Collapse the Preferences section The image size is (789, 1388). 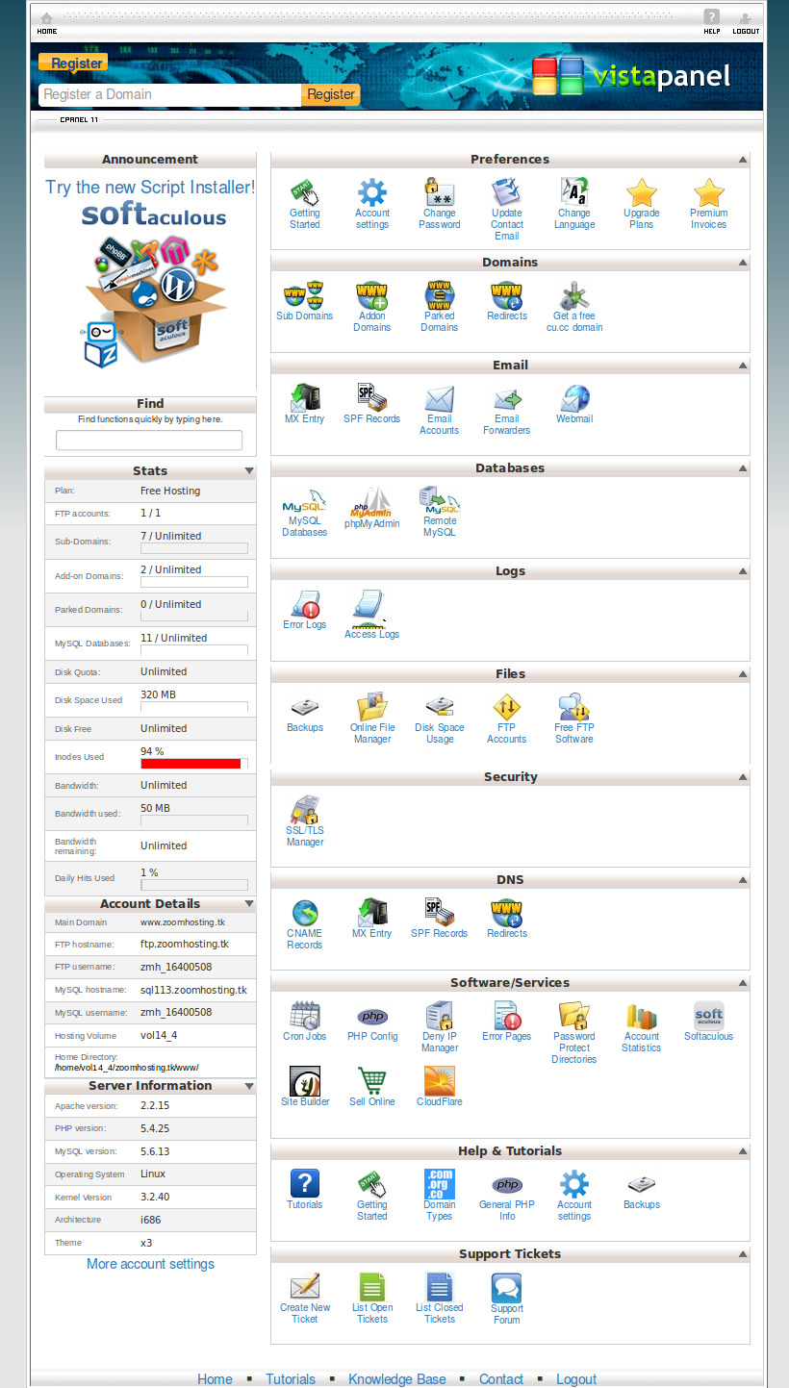click(743, 160)
